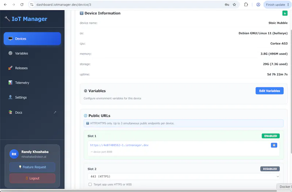
Task: Go back using browser back arrow
Action: pyautogui.click(x=5, y=5)
